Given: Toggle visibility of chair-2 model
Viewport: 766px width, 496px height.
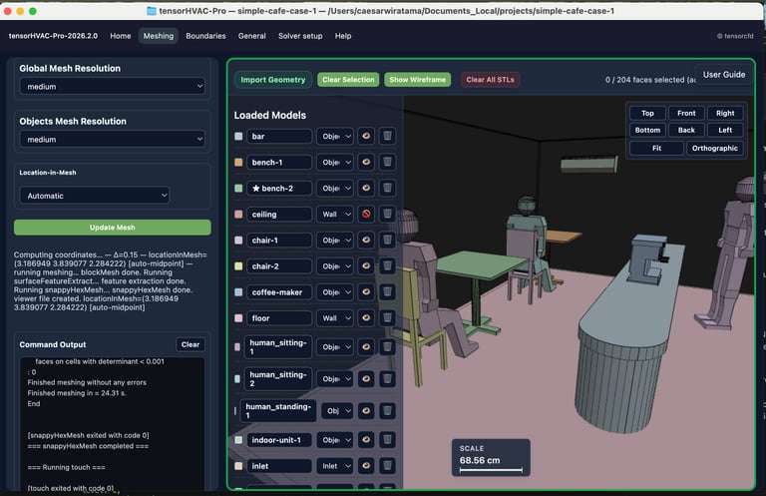Looking at the screenshot, I should (366, 265).
